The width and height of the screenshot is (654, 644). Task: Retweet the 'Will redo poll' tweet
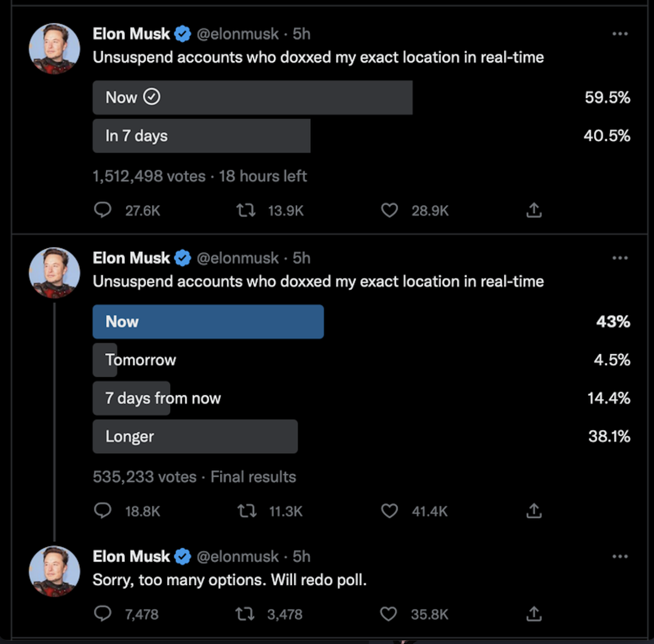click(245, 614)
